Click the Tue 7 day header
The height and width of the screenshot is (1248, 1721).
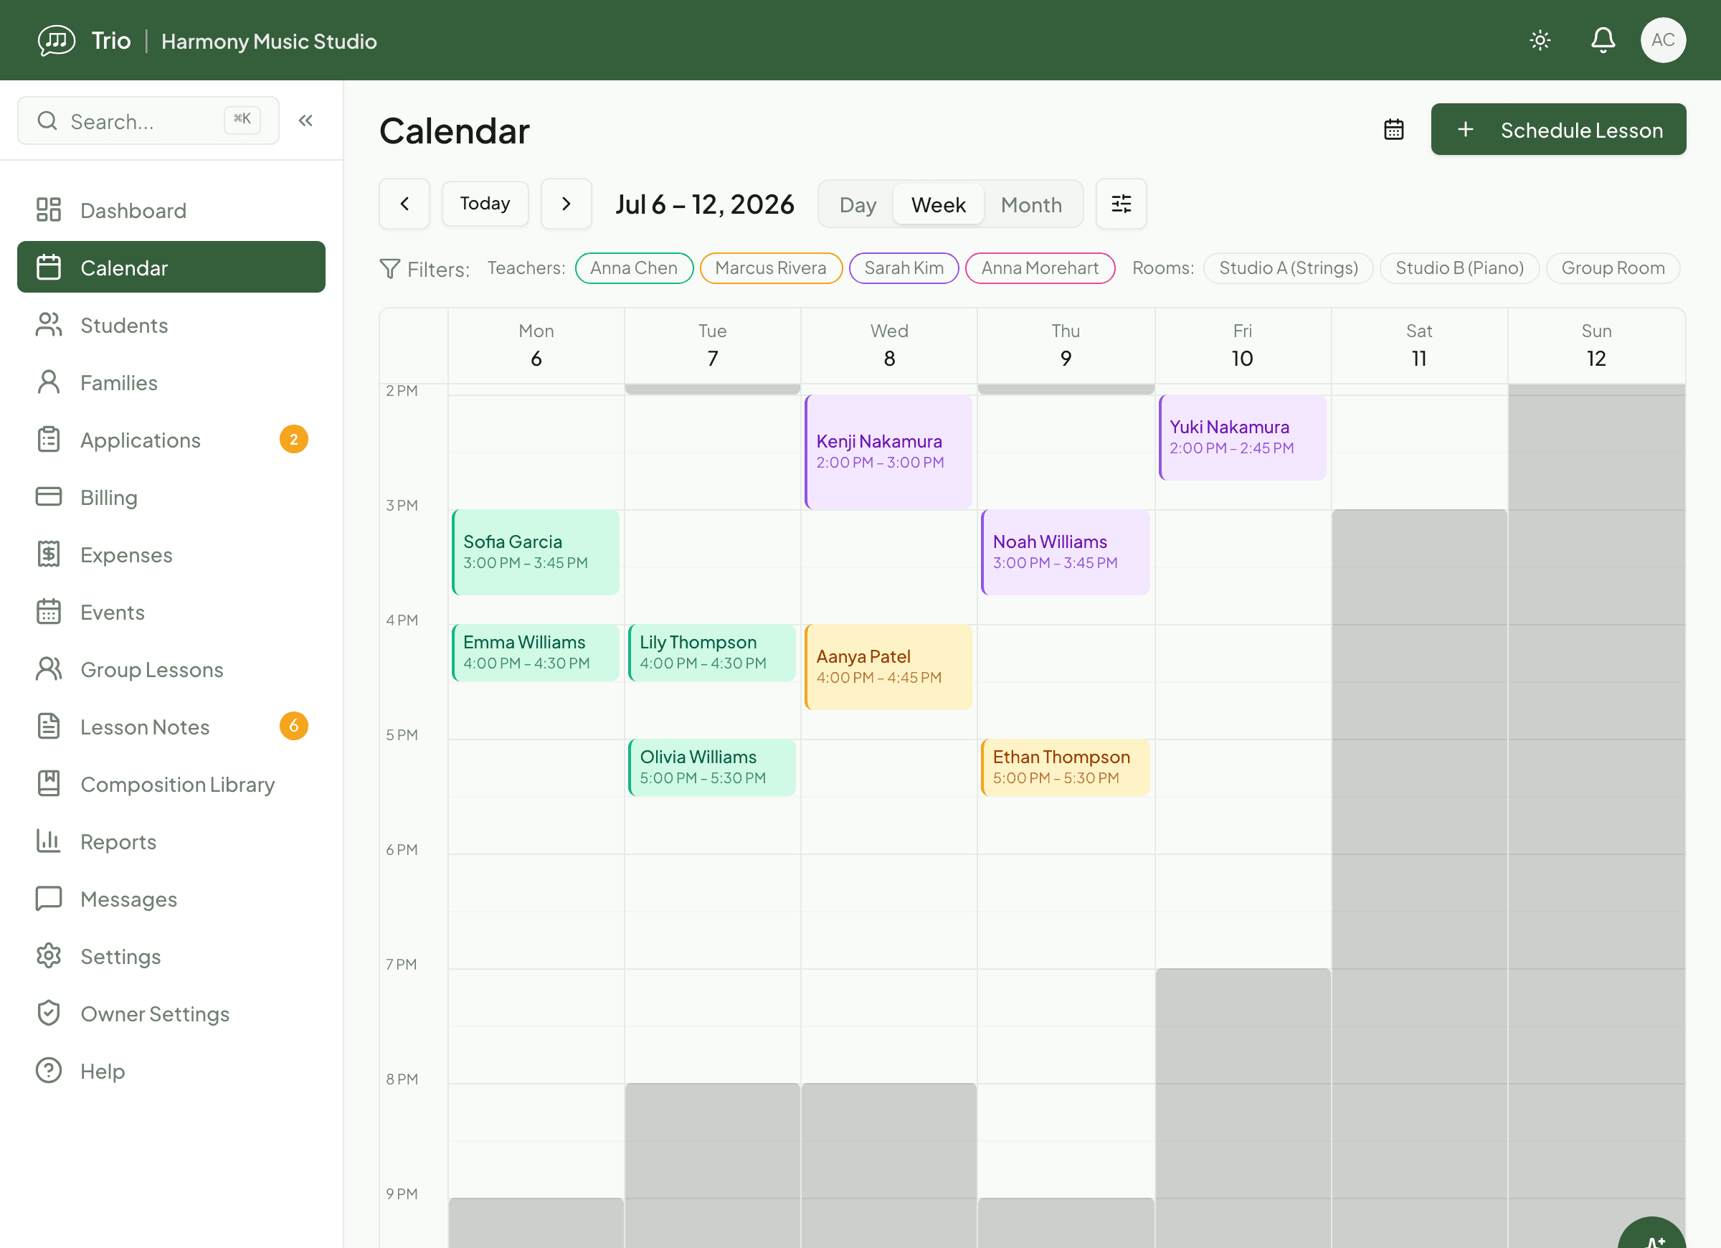[x=713, y=346]
